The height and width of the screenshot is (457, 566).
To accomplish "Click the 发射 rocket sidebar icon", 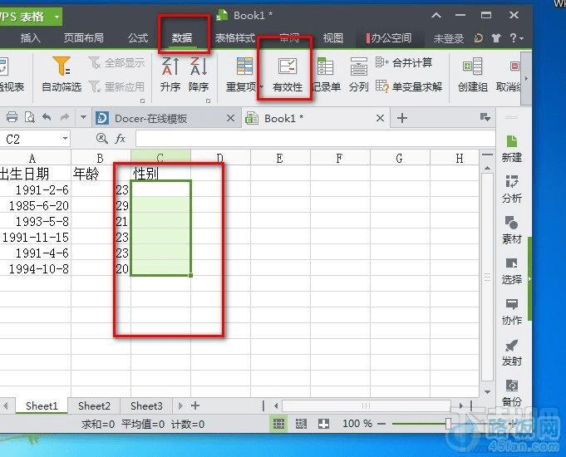I will tap(511, 345).
